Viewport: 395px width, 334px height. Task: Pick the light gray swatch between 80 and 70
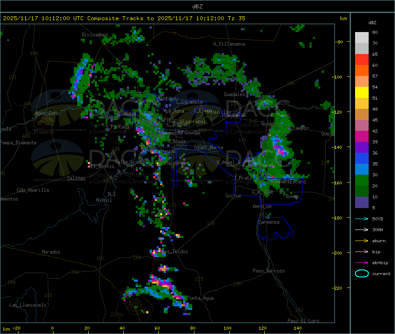click(x=362, y=38)
